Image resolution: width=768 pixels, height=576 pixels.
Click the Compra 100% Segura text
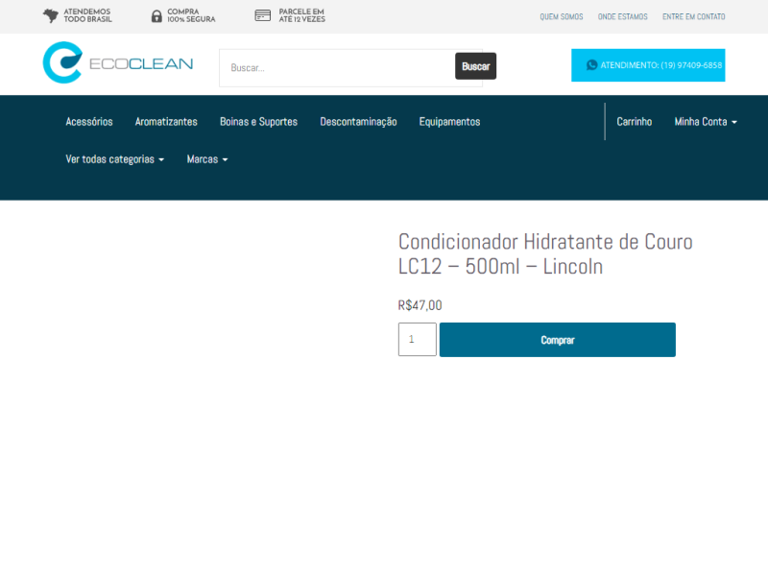(191, 15)
